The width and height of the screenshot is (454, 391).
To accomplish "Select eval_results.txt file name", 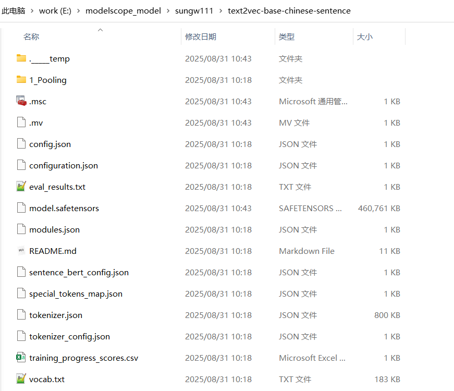I will tap(57, 187).
